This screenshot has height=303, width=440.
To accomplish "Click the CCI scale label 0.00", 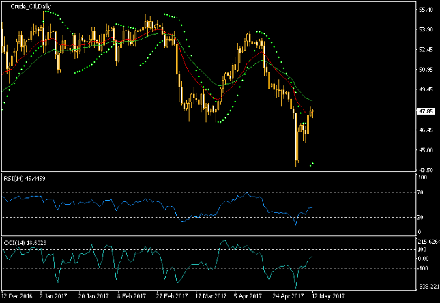I will pos(424,259).
